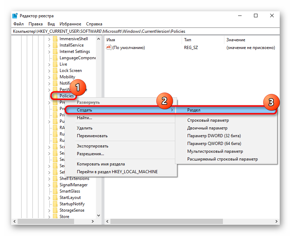Choose Раздел in the Создать submenu
The width and height of the screenshot is (291, 236).
[194, 110]
